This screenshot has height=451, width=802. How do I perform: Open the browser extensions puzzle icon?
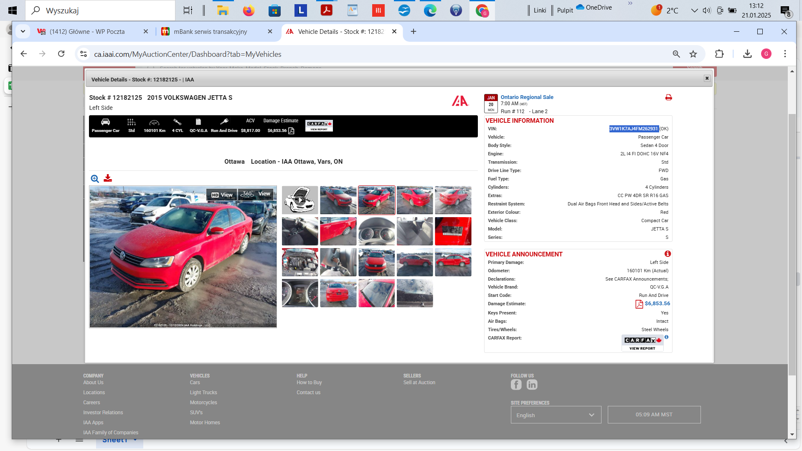tap(719, 54)
